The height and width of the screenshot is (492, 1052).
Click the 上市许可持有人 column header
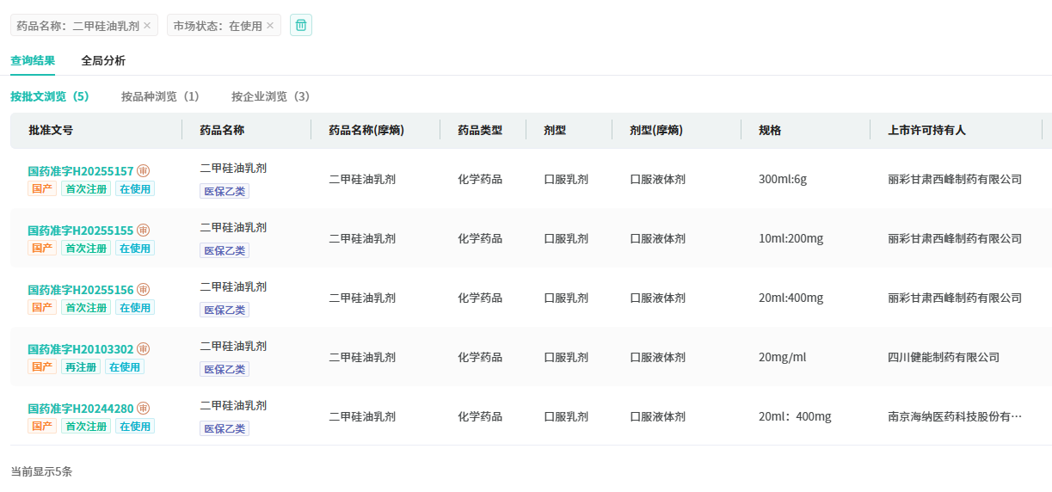[926, 131]
